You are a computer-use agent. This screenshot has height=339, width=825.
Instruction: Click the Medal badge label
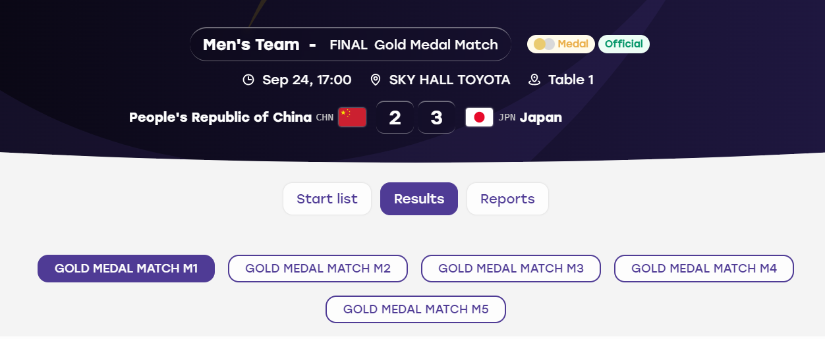573,44
